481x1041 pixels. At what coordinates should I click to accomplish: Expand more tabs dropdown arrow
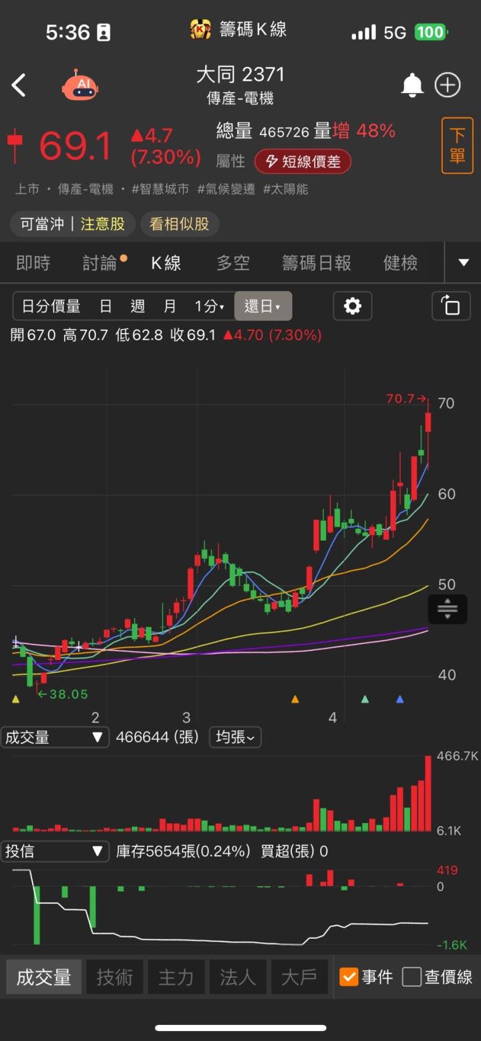(464, 263)
